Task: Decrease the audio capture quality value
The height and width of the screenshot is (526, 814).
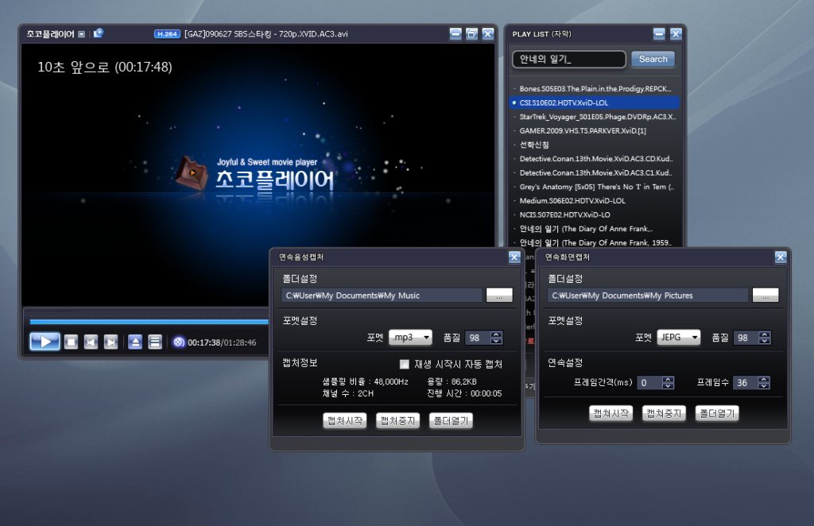Action: 496,341
